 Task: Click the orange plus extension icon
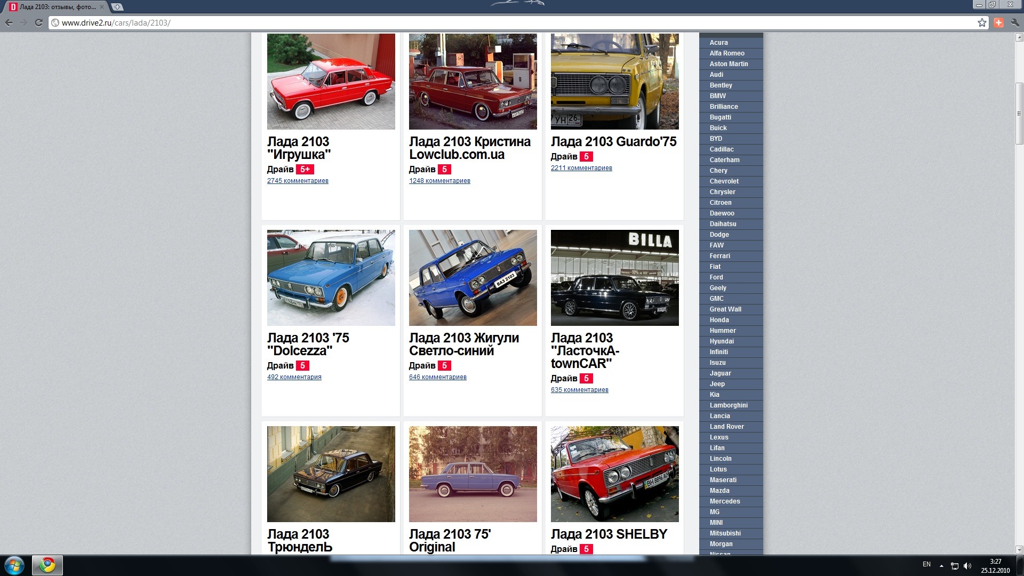point(999,22)
